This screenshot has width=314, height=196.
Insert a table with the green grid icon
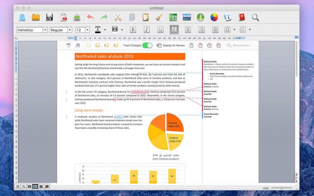(173, 17)
